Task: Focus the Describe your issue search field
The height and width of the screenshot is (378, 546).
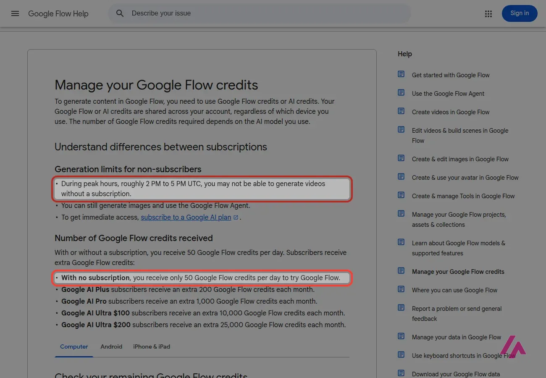Action: point(259,13)
